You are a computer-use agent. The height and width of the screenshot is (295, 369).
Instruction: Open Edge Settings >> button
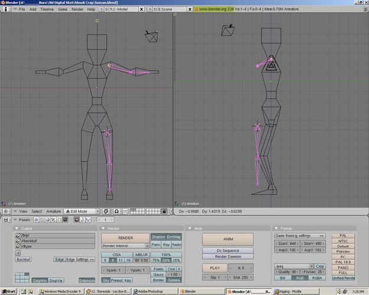click(x=80, y=260)
